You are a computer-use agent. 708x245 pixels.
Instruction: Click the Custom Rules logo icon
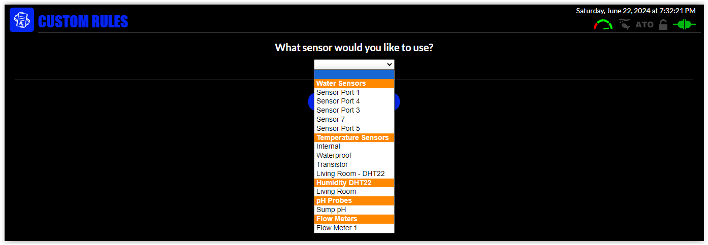coord(22,20)
